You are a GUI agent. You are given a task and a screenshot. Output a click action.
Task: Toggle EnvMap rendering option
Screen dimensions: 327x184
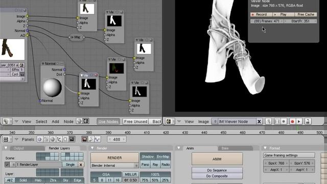coord(163,157)
